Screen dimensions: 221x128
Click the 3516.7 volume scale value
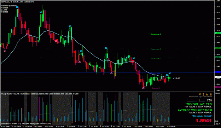pos(217,93)
